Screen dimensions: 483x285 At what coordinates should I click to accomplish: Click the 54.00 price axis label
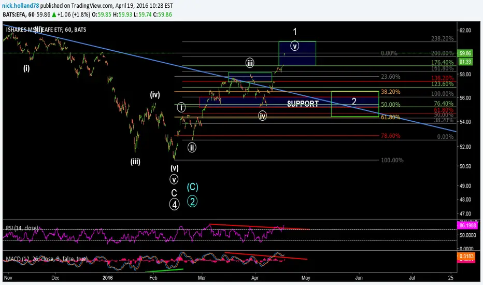pyautogui.click(x=465, y=122)
